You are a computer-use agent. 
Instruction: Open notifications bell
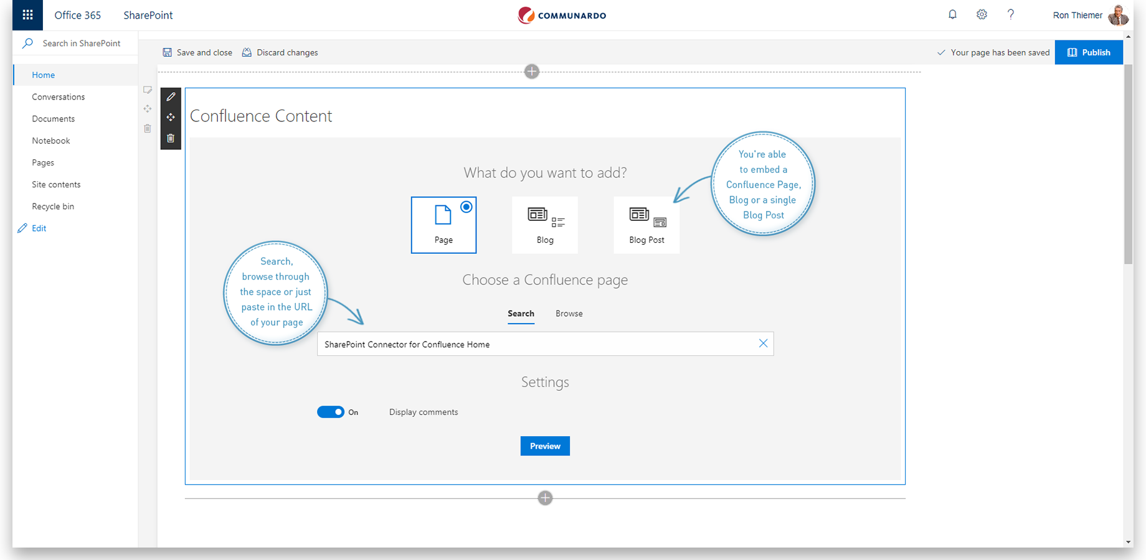click(952, 14)
